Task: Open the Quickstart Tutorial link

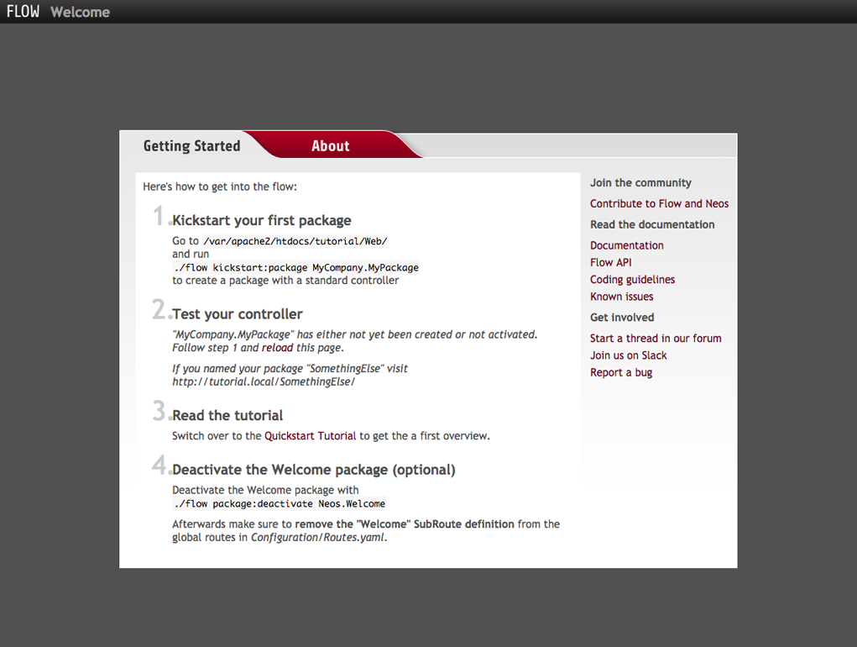Action: [x=310, y=436]
